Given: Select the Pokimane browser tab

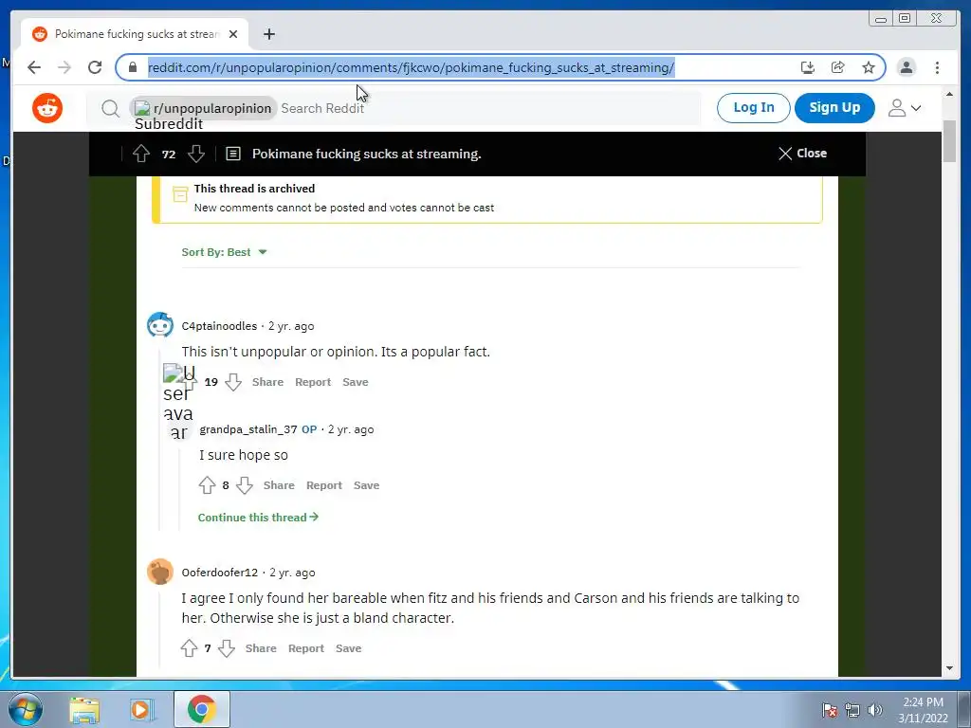Looking at the screenshot, I should click(x=135, y=34).
